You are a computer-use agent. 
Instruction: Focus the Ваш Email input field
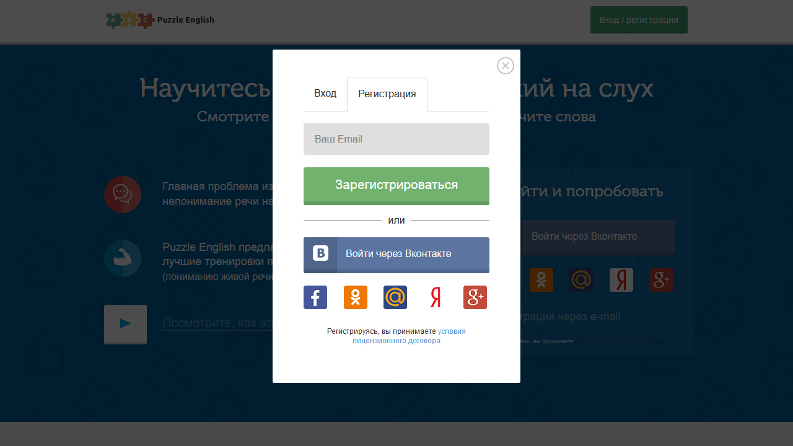pyautogui.click(x=396, y=139)
